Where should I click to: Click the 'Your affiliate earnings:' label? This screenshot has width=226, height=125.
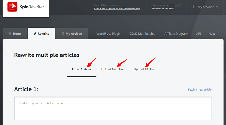coord(106,5)
